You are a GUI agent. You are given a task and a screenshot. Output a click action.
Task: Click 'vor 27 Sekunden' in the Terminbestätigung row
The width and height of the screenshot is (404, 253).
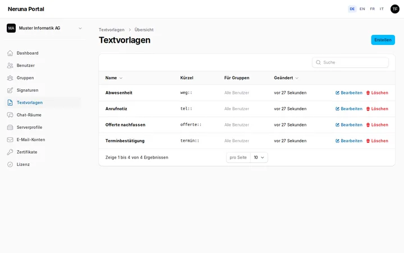click(290, 141)
